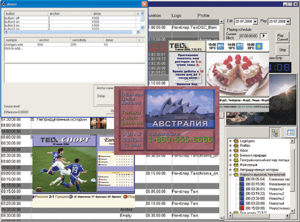Click the play arrow beside Current Block

pos(263,36)
